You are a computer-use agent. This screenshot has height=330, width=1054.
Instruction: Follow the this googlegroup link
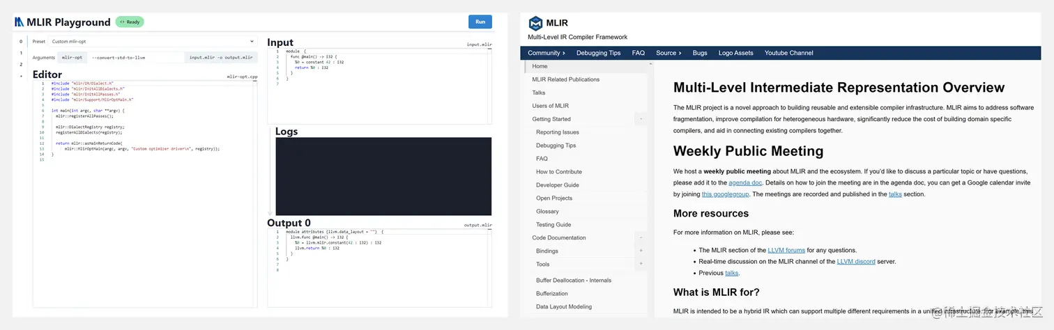click(x=726, y=194)
